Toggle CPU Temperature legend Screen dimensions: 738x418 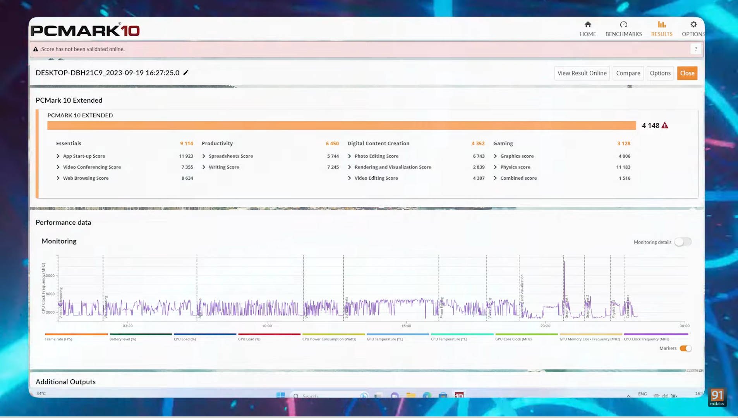[x=462, y=337]
